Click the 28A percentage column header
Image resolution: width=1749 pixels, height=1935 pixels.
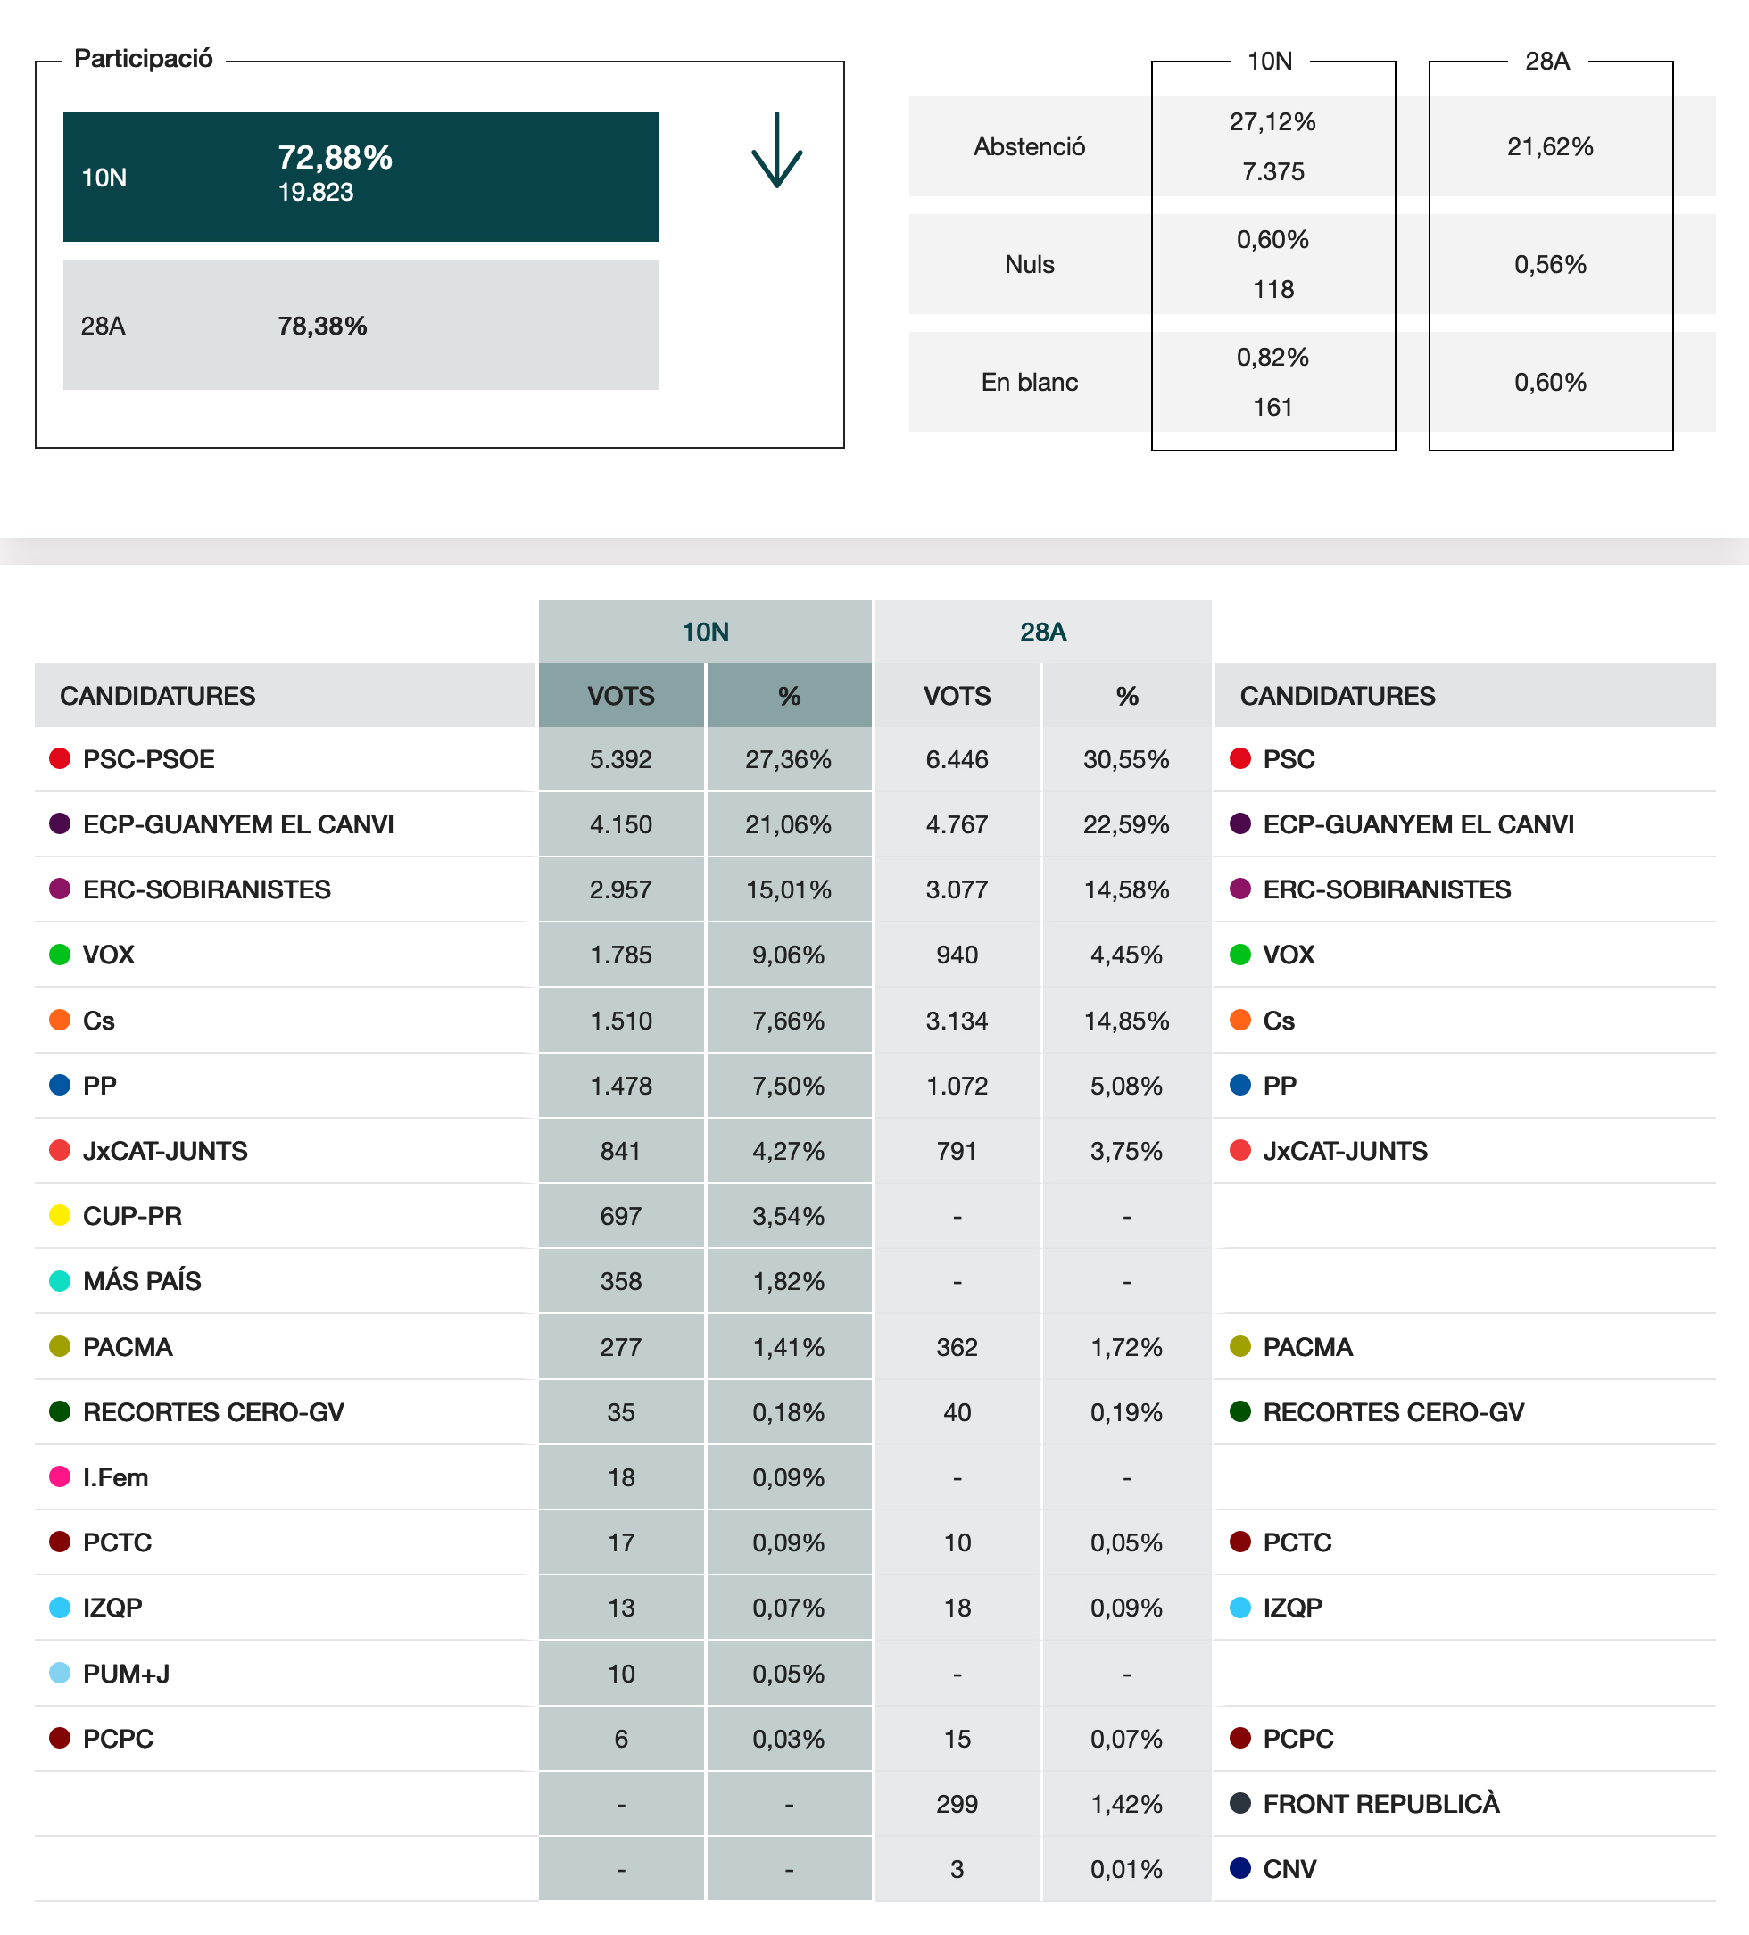pyautogui.click(x=1126, y=696)
